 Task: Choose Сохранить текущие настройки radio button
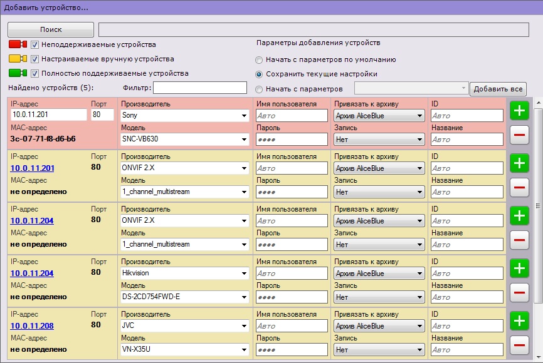coord(259,74)
